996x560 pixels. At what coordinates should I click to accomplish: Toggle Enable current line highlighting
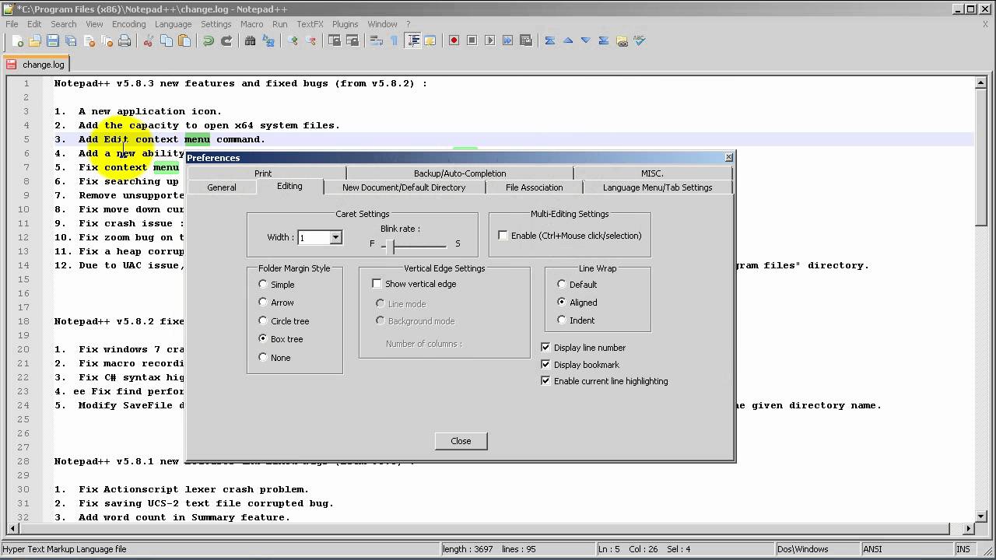click(x=545, y=381)
